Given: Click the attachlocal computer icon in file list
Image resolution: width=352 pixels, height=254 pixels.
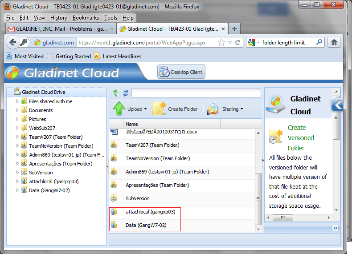Looking at the screenshot, I should coord(114,211).
